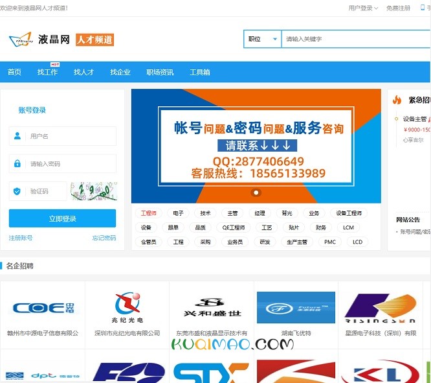Open the KL company logo

381,372
